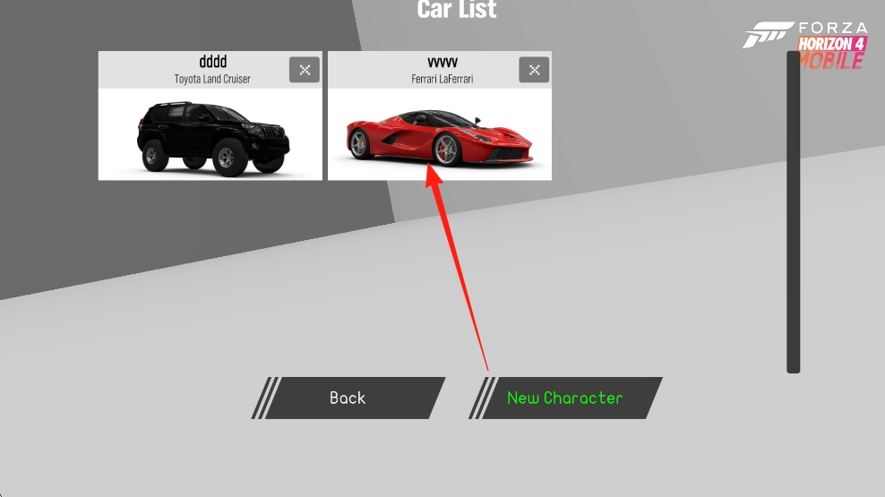Click the car list vertical scrollbar
885x497 pixels.
793,212
